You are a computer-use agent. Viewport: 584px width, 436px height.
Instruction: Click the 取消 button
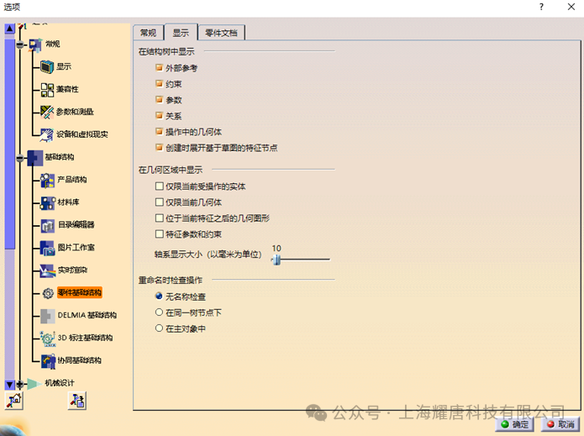click(x=560, y=425)
